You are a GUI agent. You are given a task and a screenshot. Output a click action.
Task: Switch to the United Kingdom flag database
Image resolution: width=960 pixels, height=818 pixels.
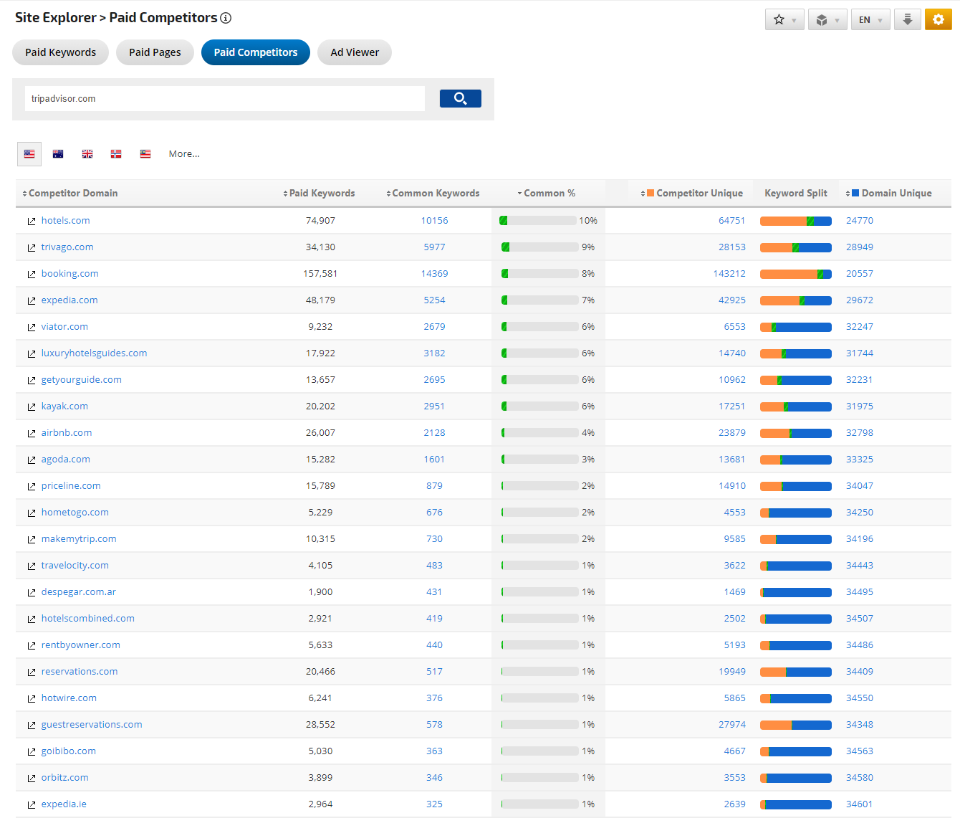[87, 153]
